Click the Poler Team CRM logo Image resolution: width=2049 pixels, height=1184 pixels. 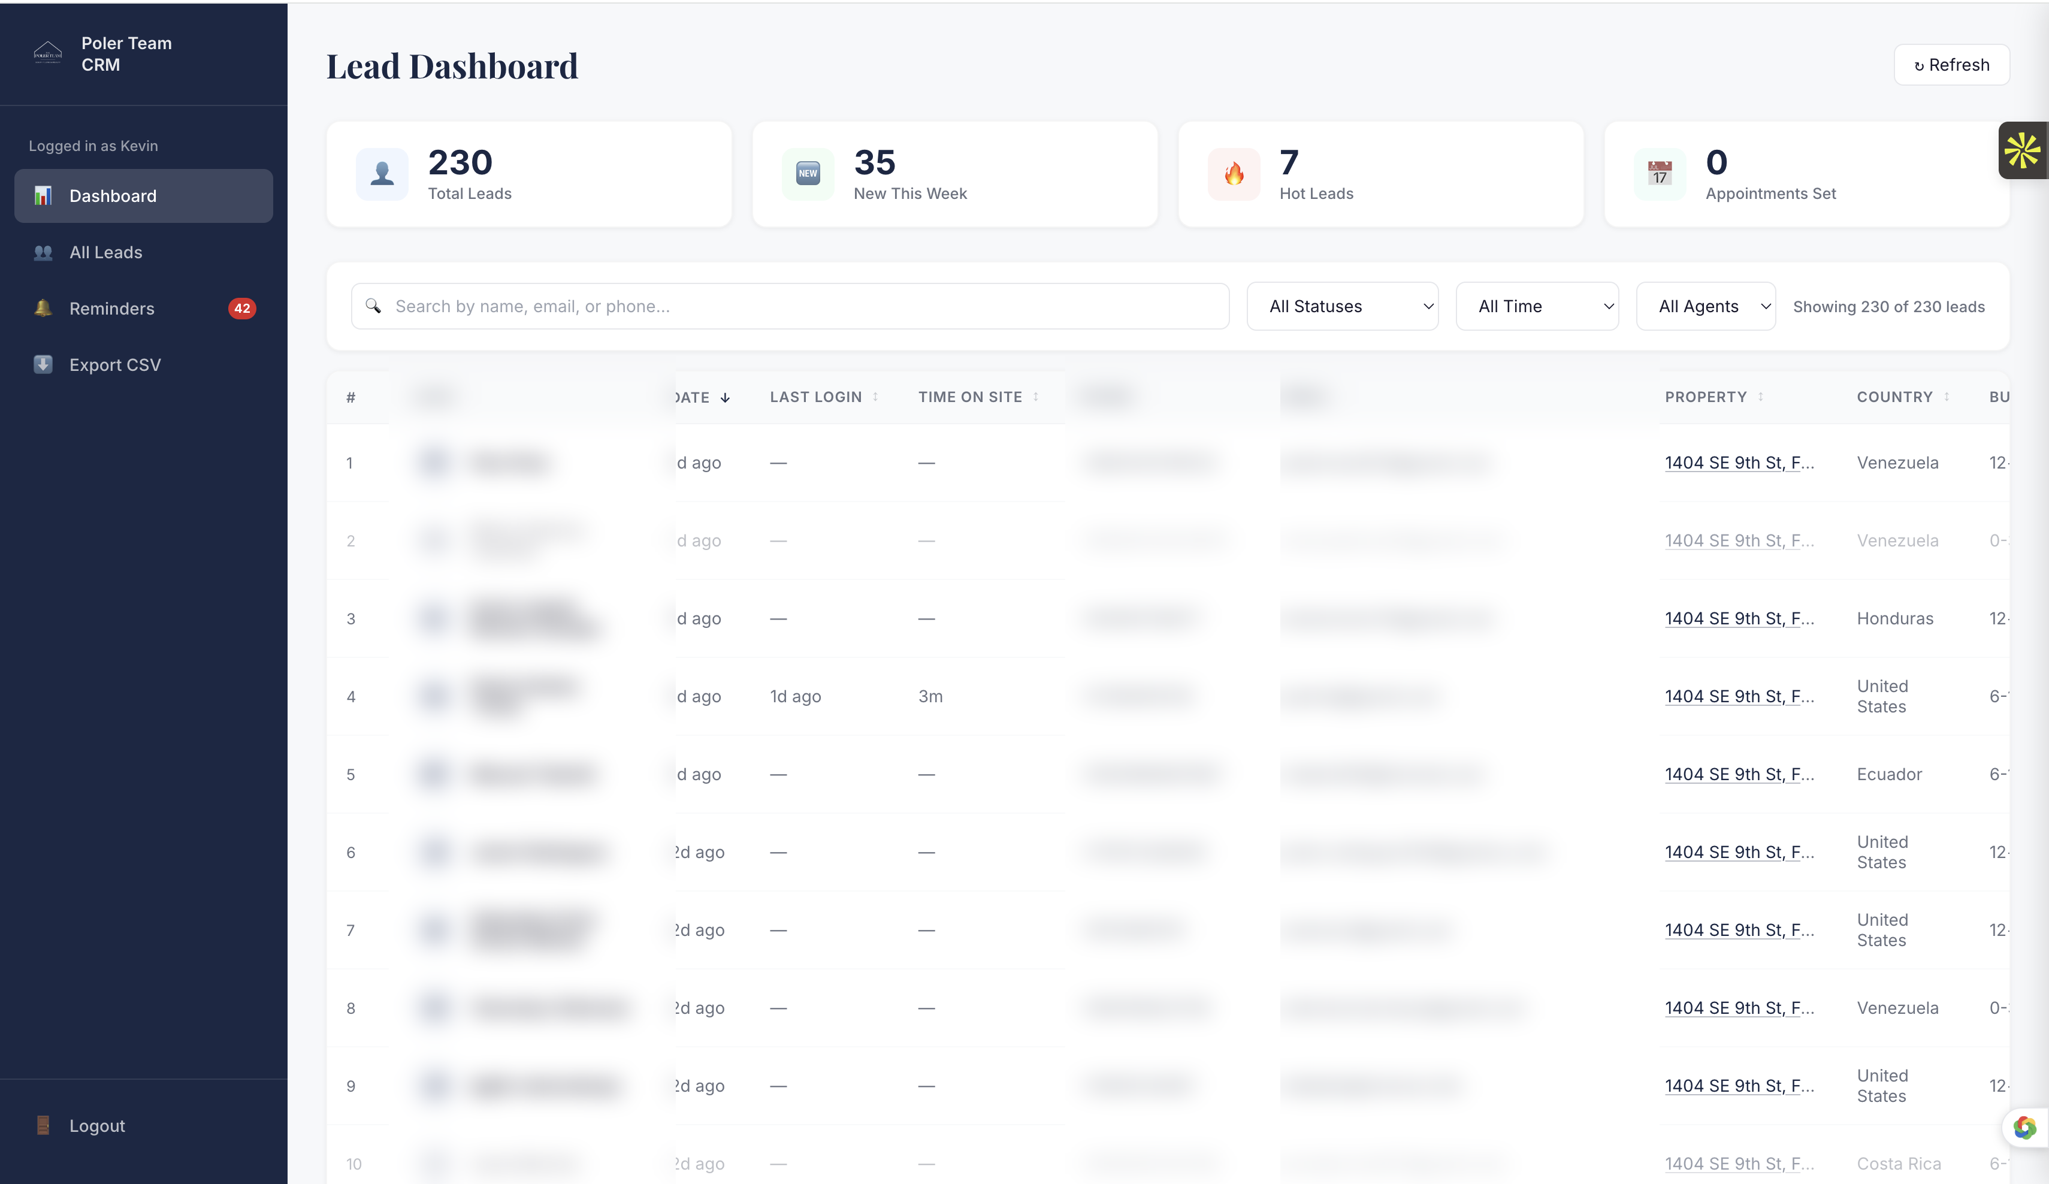coord(48,53)
